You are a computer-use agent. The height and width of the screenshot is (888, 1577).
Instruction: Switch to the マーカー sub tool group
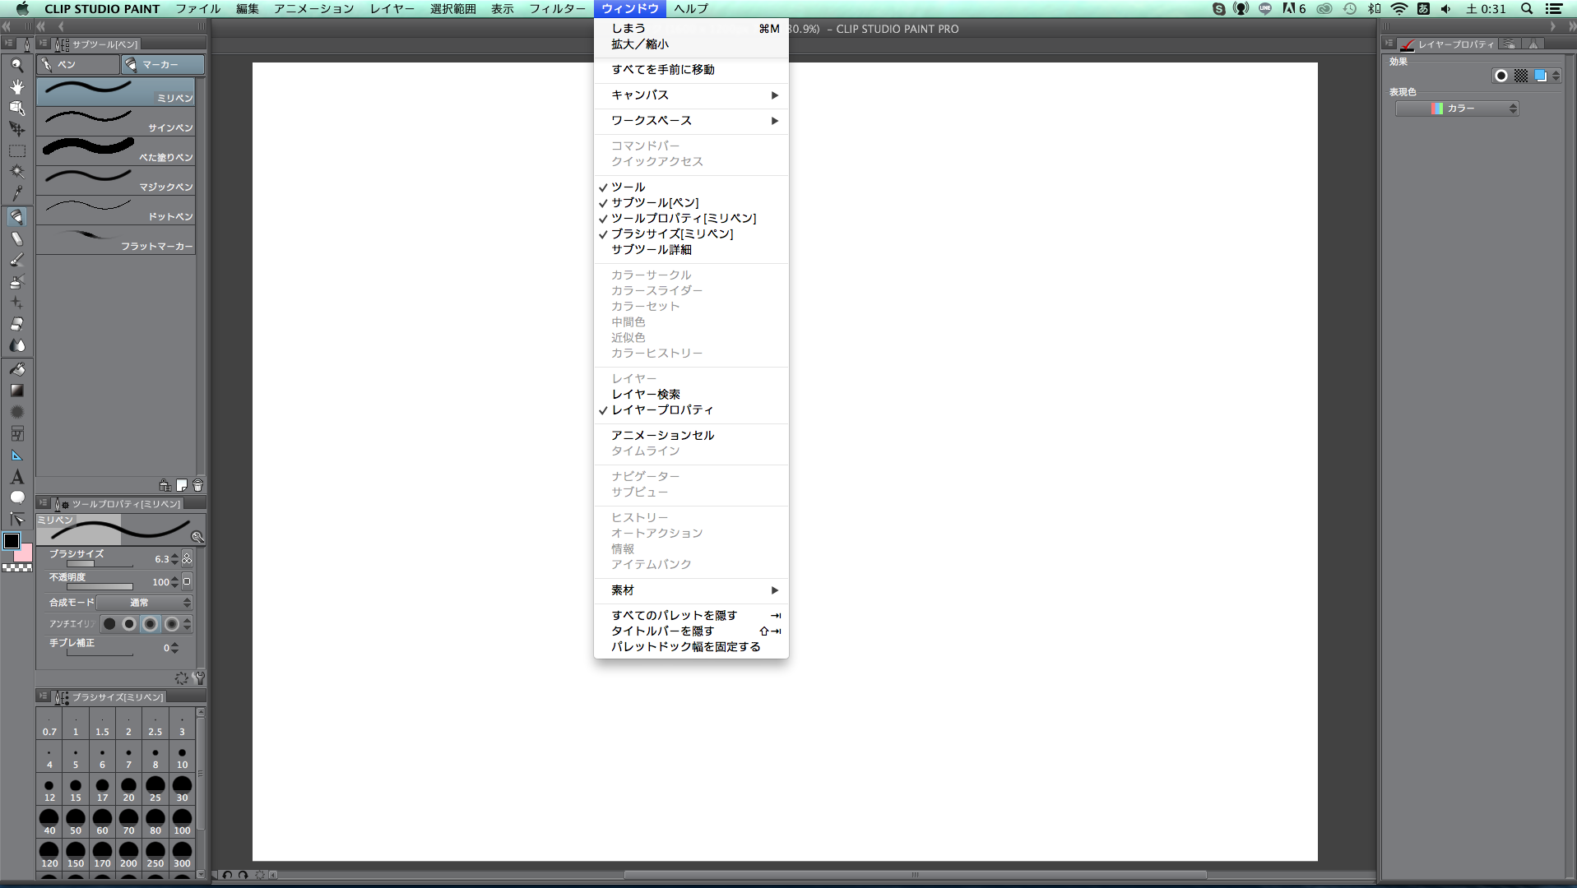[163, 64]
